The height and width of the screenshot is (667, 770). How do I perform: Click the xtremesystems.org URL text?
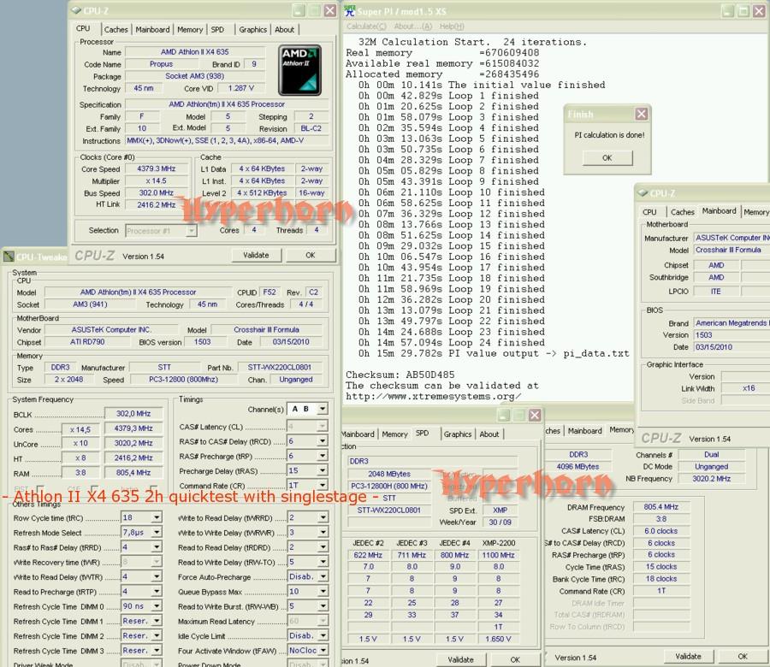point(433,396)
